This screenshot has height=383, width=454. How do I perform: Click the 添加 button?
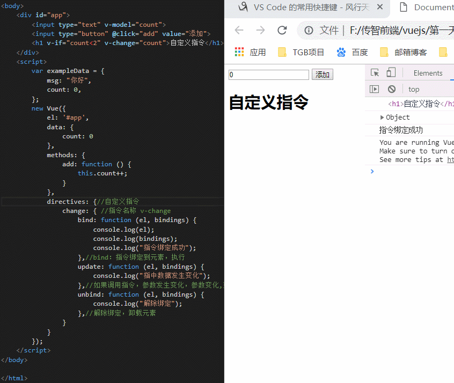pos(323,75)
